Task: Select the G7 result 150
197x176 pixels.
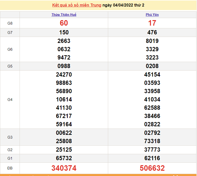Action: [x=64, y=32]
